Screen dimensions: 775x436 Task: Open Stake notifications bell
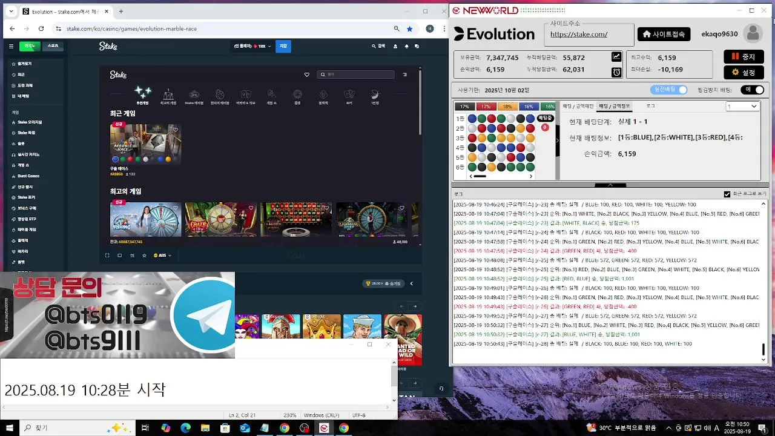(x=406, y=46)
